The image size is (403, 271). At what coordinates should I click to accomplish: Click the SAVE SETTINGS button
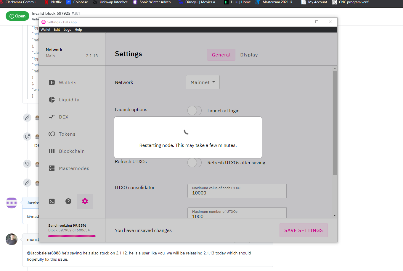click(x=304, y=230)
